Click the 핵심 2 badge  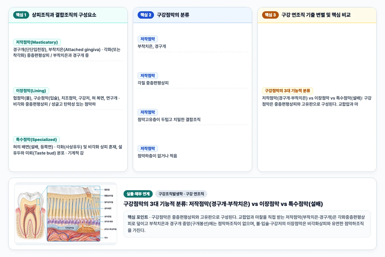pyautogui.click(x=146, y=15)
